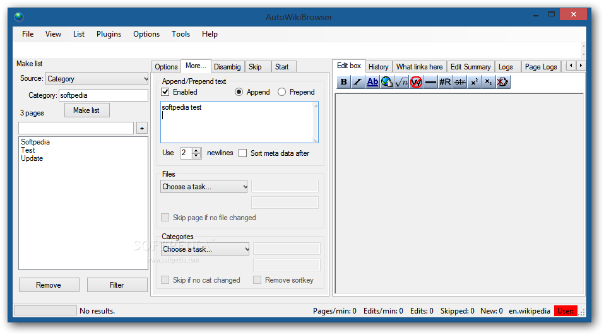Open the Options menu
This screenshot has width=604, height=335.
(146, 34)
